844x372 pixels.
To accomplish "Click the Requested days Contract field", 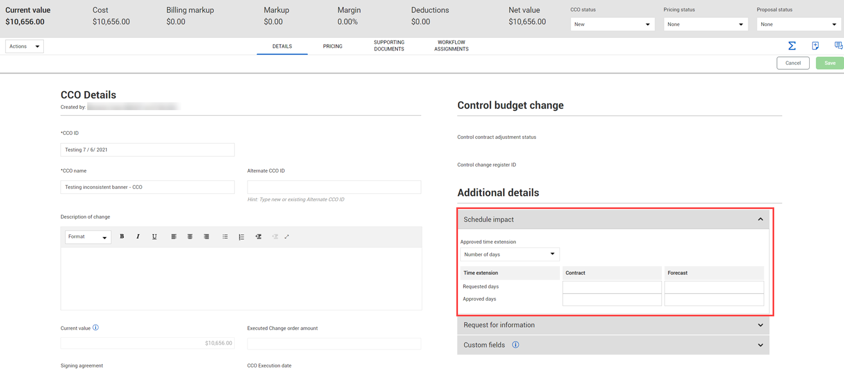I will (x=612, y=287).
